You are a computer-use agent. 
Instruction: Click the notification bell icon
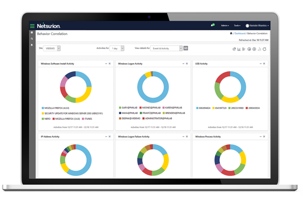click(213, 25)
